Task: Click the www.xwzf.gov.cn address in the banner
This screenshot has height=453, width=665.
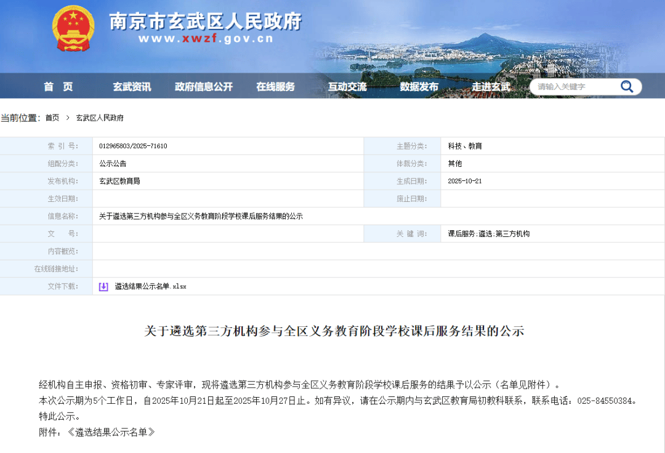Action: [206, 39]
